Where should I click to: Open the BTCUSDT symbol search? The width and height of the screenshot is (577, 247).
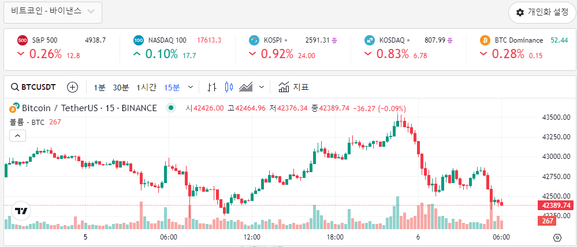coord(33,88)
